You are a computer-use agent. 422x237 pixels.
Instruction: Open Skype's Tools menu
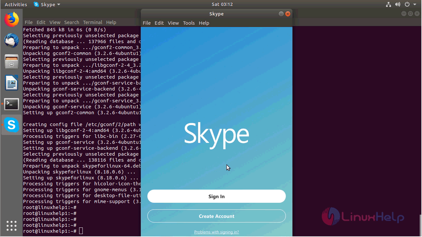189,23
